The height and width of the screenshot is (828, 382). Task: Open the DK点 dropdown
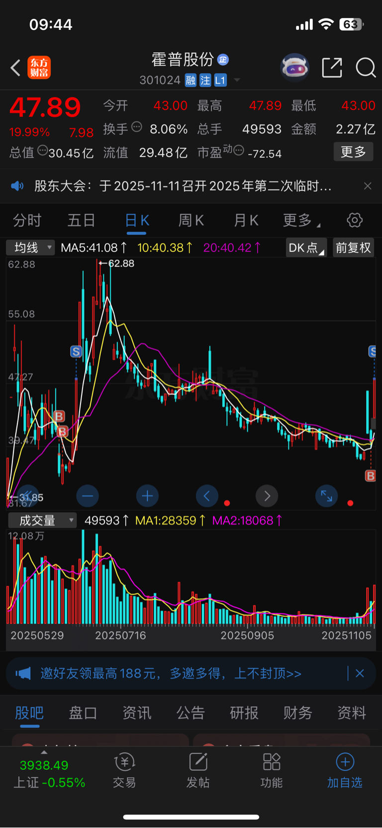pos(306,247)
